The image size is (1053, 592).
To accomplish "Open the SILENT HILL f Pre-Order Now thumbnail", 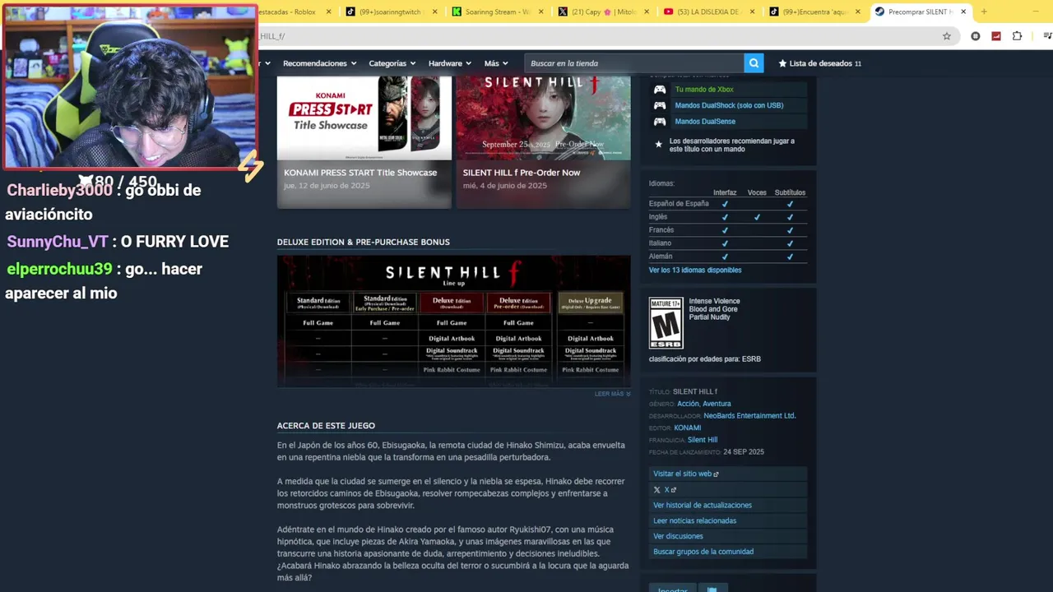I will point(544,118).
